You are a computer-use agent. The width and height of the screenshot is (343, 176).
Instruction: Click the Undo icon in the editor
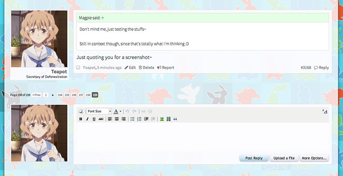point(127,111)
